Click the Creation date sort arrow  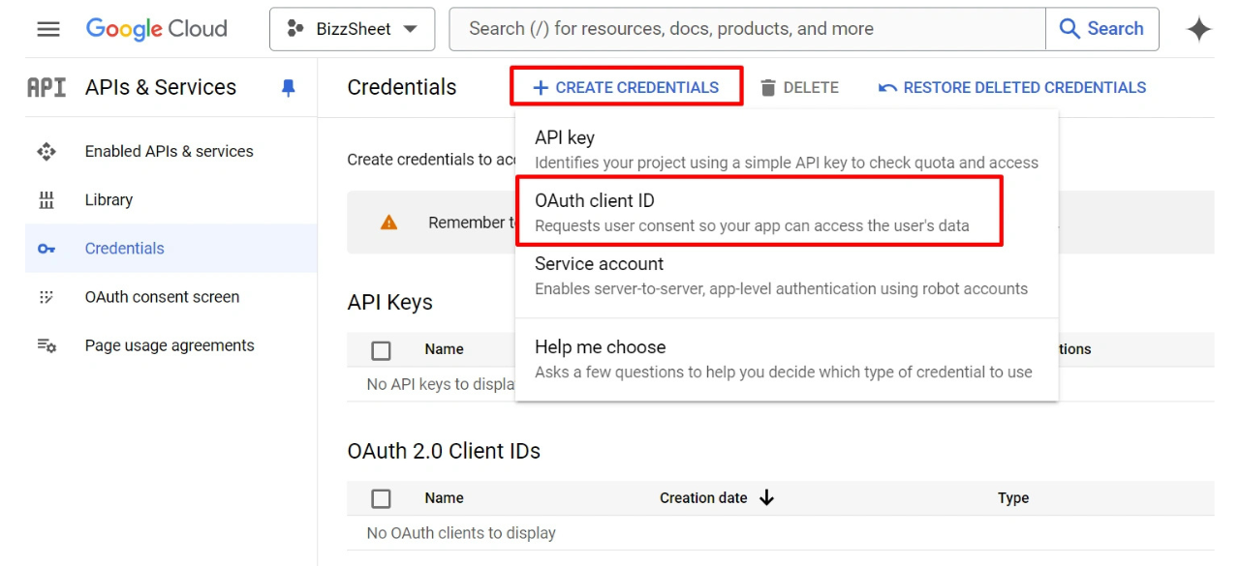(767, 498)
